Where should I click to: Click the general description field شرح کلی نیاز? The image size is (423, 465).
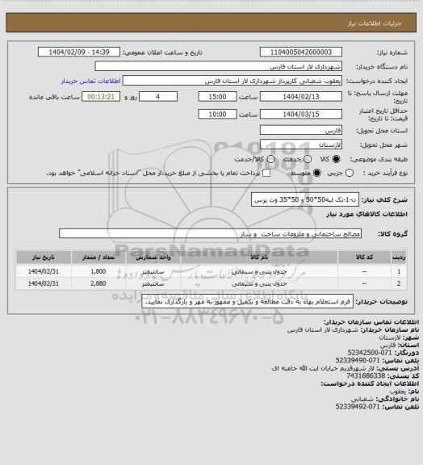(305, 199)
